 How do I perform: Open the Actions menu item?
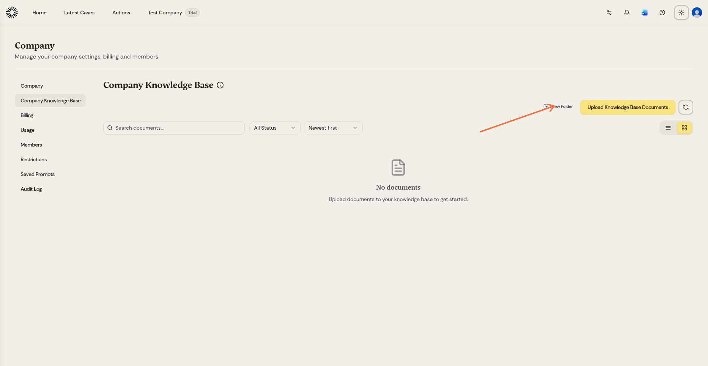(x=121, y=13)
